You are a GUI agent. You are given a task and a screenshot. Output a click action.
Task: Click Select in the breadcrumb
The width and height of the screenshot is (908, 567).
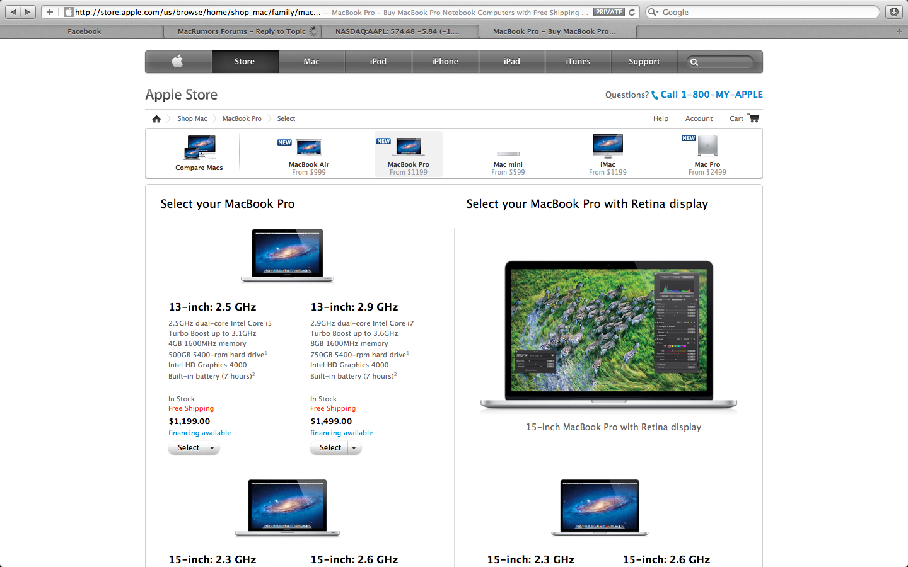(286, 118)
